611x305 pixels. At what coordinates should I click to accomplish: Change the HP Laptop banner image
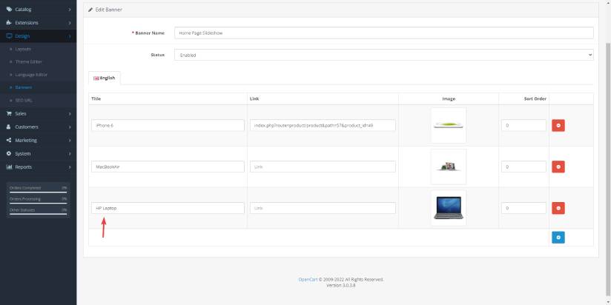click(x=448, y=208)
